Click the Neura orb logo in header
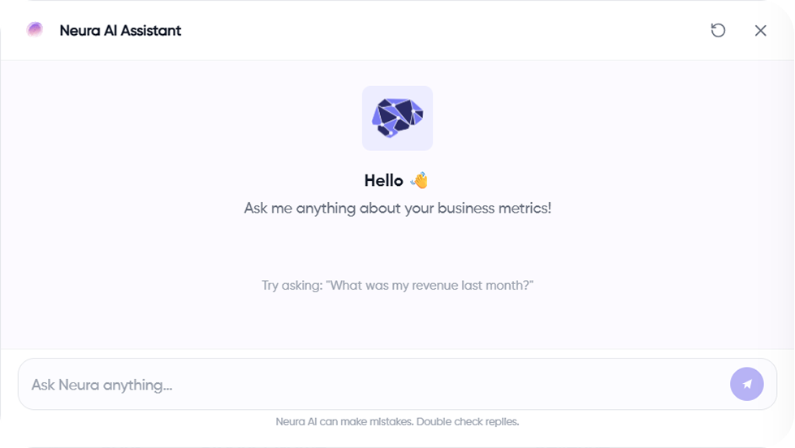This screenshot has height=448, width=795. 35,30
